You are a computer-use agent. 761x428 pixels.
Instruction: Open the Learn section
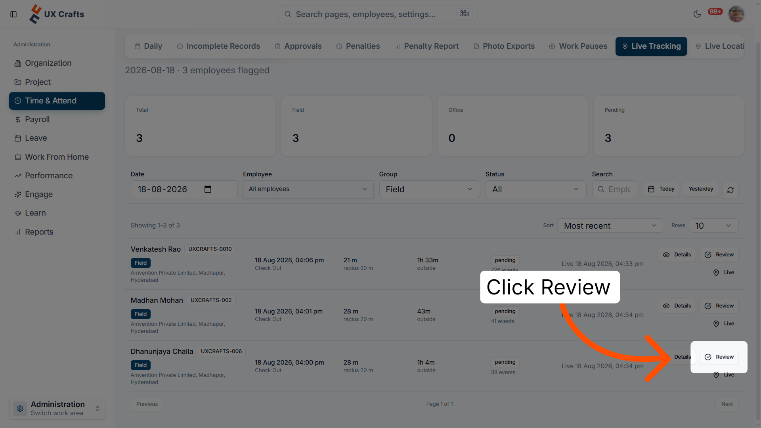(x=57, y=213)
